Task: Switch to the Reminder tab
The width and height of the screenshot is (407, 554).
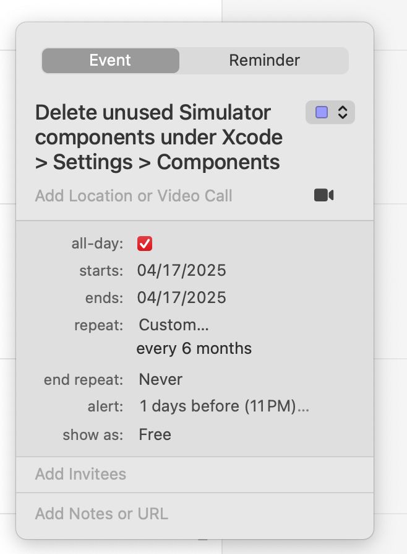Action: coord(264,60)
